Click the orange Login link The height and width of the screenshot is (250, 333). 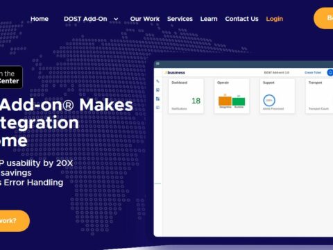(275, 19)
